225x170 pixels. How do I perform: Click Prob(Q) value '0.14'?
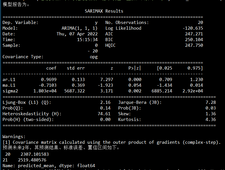(x=105, y=108)
